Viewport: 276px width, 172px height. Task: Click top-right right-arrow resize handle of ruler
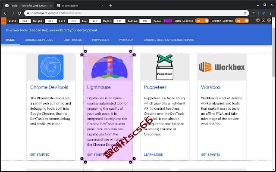134,55
